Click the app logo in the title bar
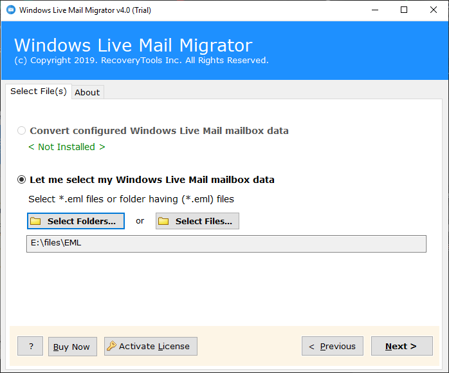The width and height of the screenshot is (449, 373). tap(11, 10)
